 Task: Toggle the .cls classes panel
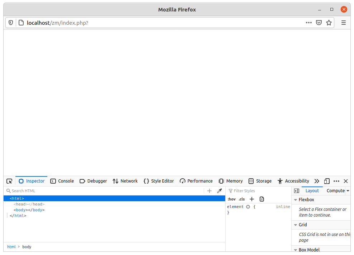click(x=242, y=199)
